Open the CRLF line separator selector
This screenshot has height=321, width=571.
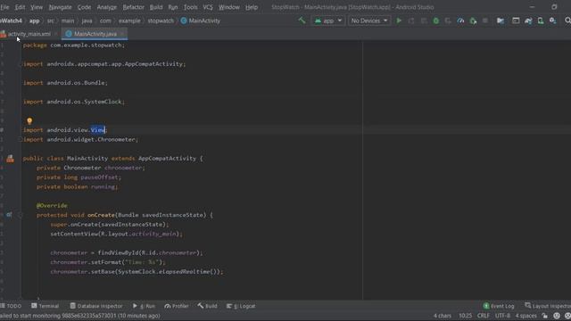(x=484, y=316)
